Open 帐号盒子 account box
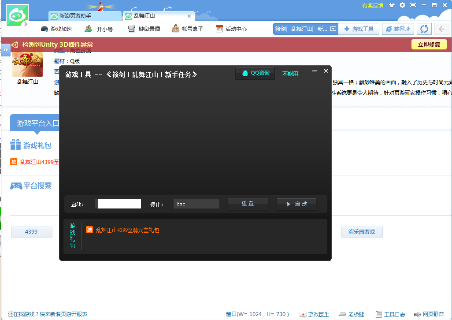The image size is (452, 320). coord(188,29)
